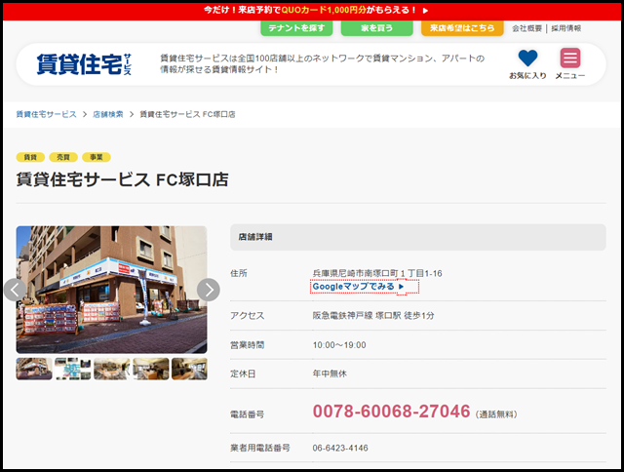Click the 住所 row label
The height and width of the screenshot is (472, 624).
coord(239,273)
